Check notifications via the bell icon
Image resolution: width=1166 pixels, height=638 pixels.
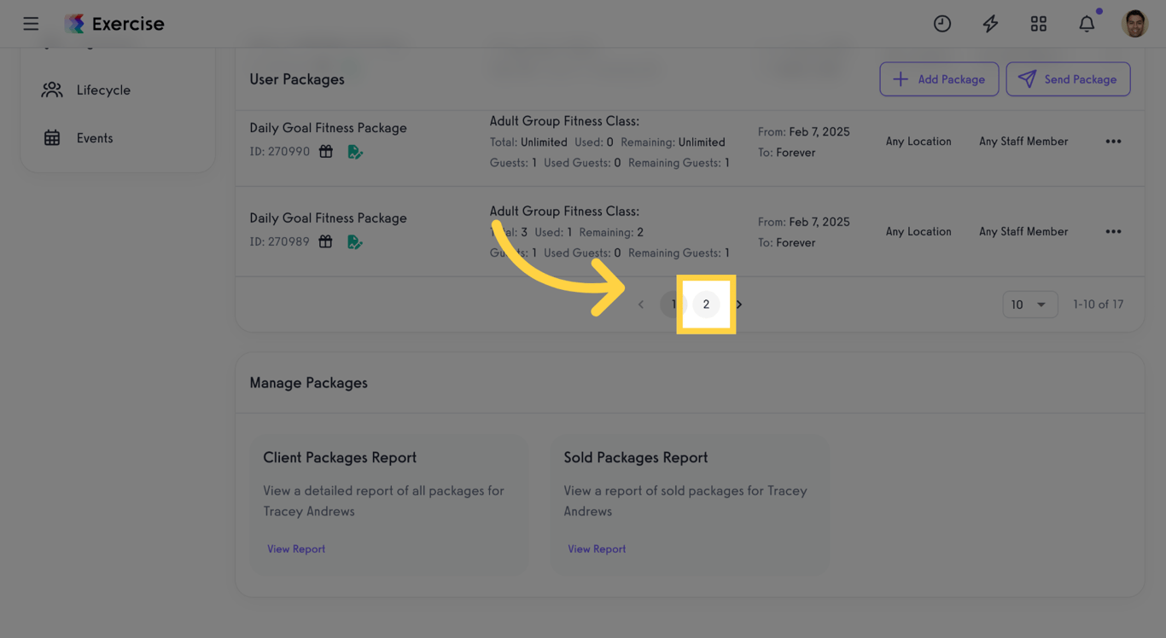coord(1087,23)
